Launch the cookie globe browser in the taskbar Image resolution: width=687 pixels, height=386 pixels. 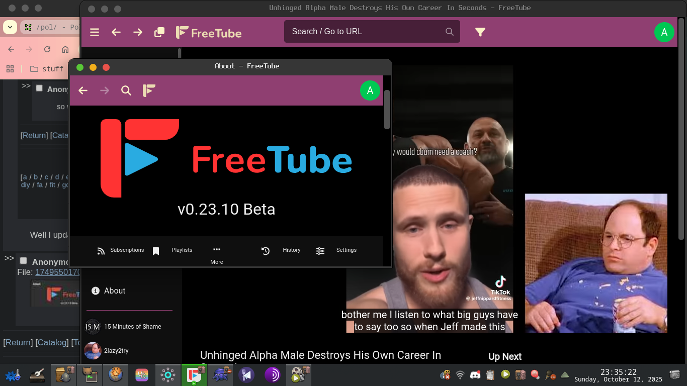tap(116, 375)
